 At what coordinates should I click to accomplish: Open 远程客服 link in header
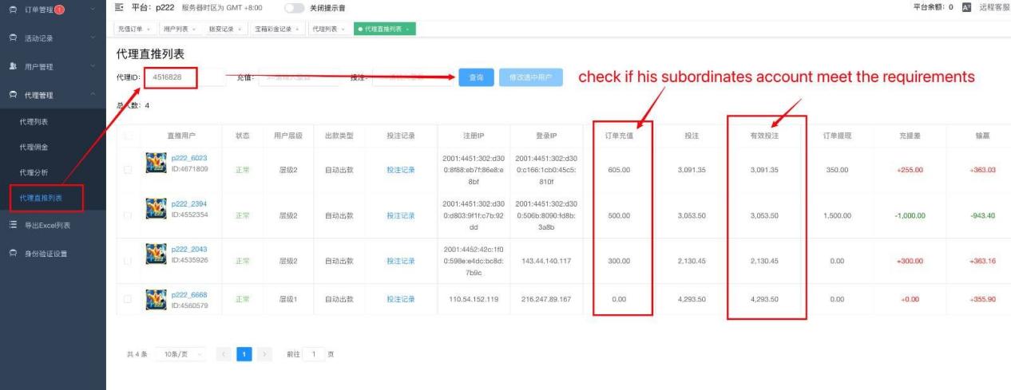995,7
